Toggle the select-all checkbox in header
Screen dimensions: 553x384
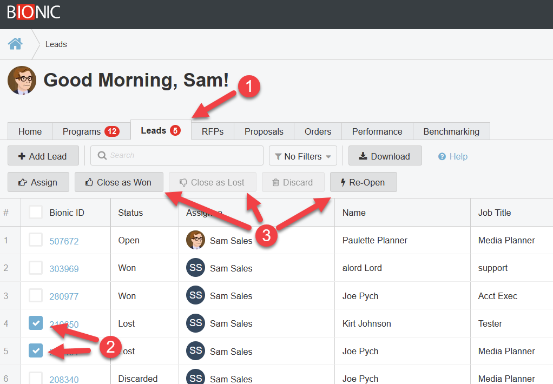click(x=36, y=212)
